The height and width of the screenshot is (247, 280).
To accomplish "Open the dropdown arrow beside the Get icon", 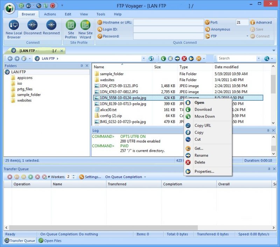I will point(204,58).
